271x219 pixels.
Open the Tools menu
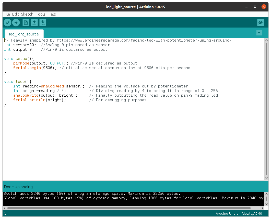[40, 14]
